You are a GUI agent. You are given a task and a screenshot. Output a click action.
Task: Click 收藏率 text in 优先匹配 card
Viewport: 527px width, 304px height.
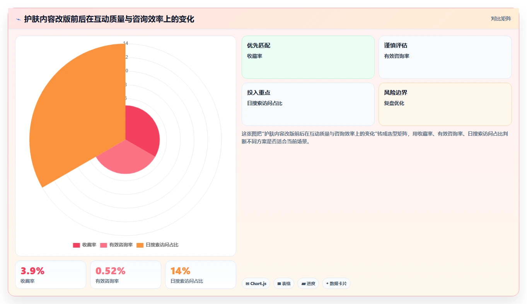(255, 56)
